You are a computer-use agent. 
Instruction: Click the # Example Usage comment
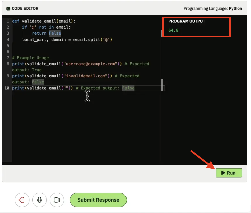tap(30, 58)
